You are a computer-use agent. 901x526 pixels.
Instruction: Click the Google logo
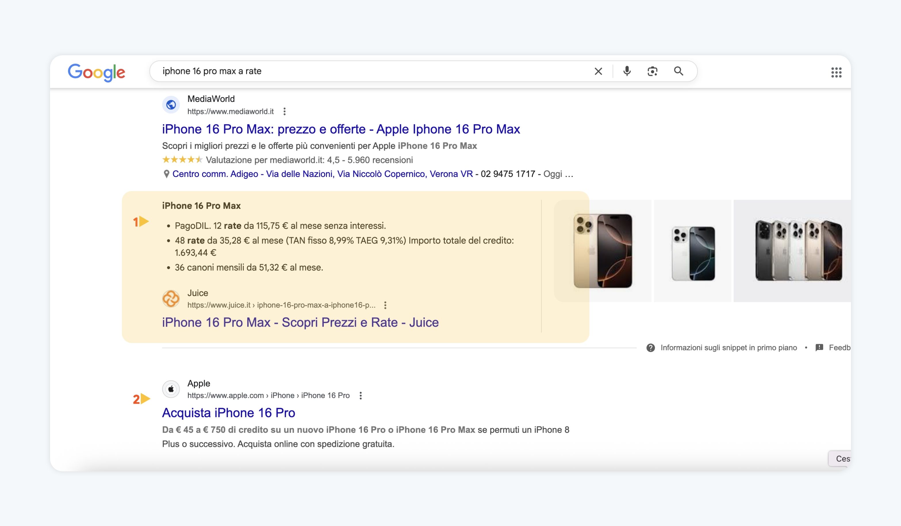(x=97, y=72)
